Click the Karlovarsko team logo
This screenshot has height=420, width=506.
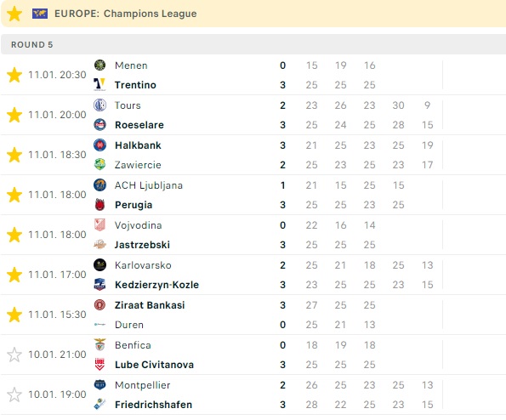[x=99, y=265]
